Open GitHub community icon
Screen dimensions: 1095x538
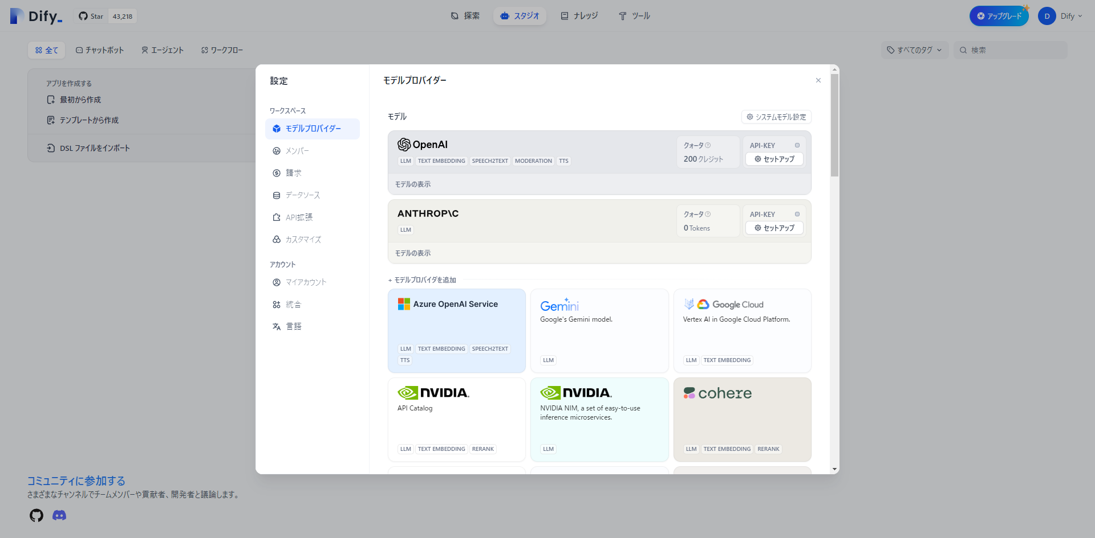pyautogui.click(x=36, y=515)
